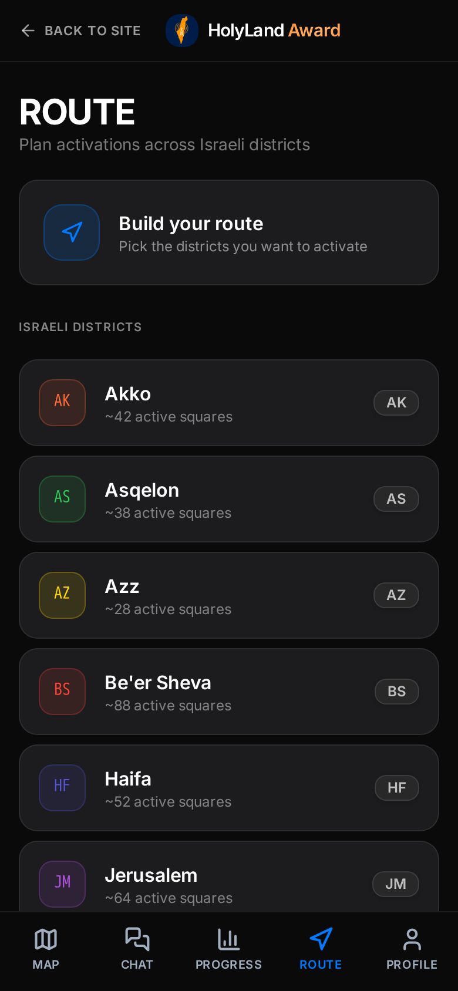Open the Profile person icon
Screen dimensions: 458x991
pos(412,939)
